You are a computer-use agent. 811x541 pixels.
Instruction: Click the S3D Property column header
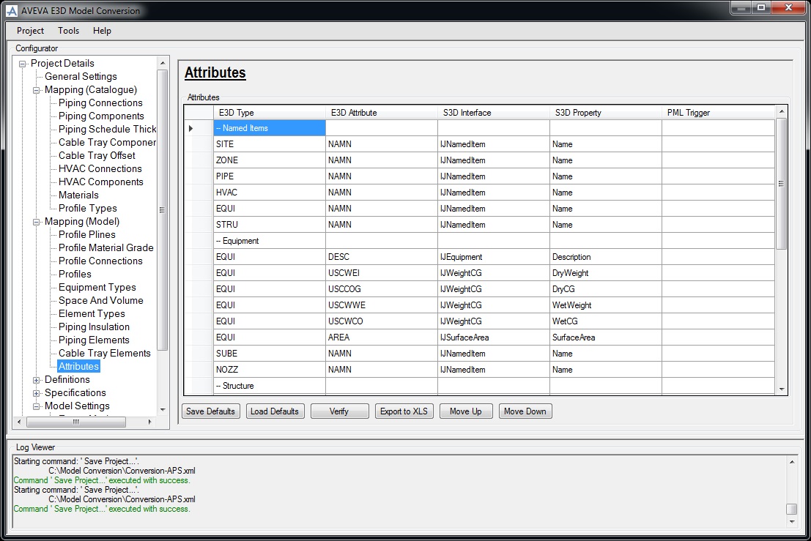(606, 113)
